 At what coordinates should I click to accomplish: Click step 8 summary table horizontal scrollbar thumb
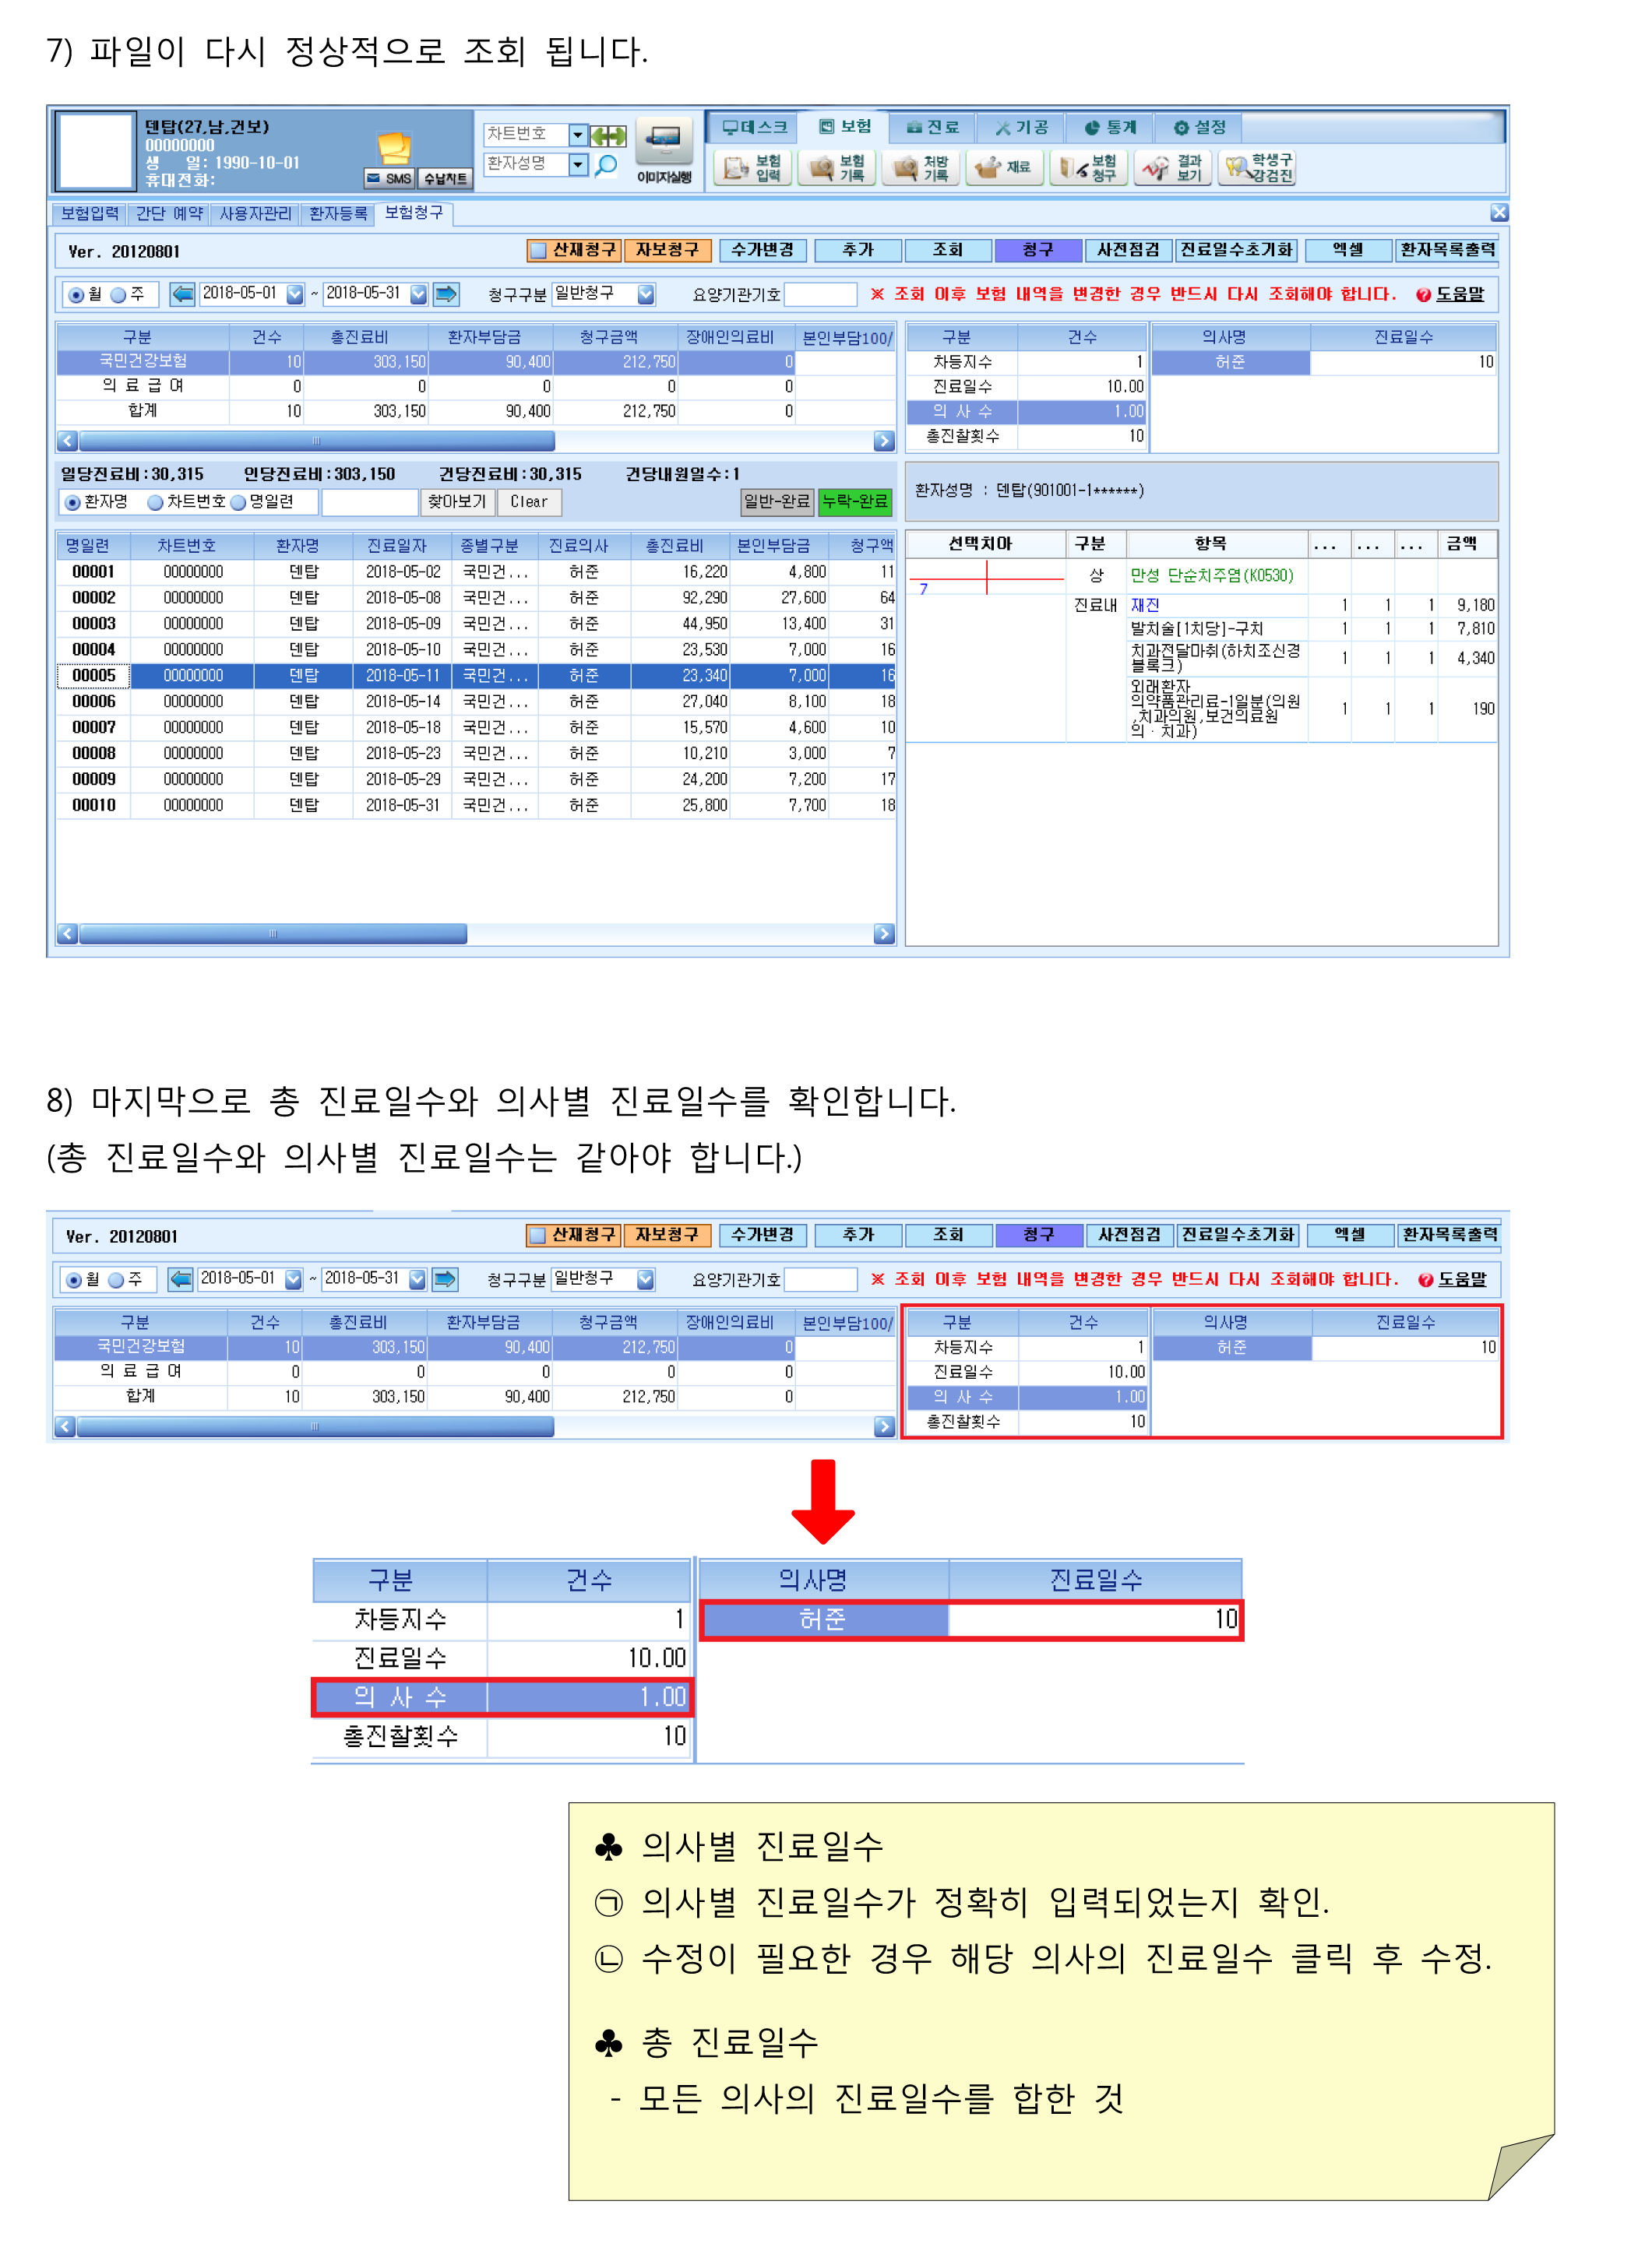315,1426
